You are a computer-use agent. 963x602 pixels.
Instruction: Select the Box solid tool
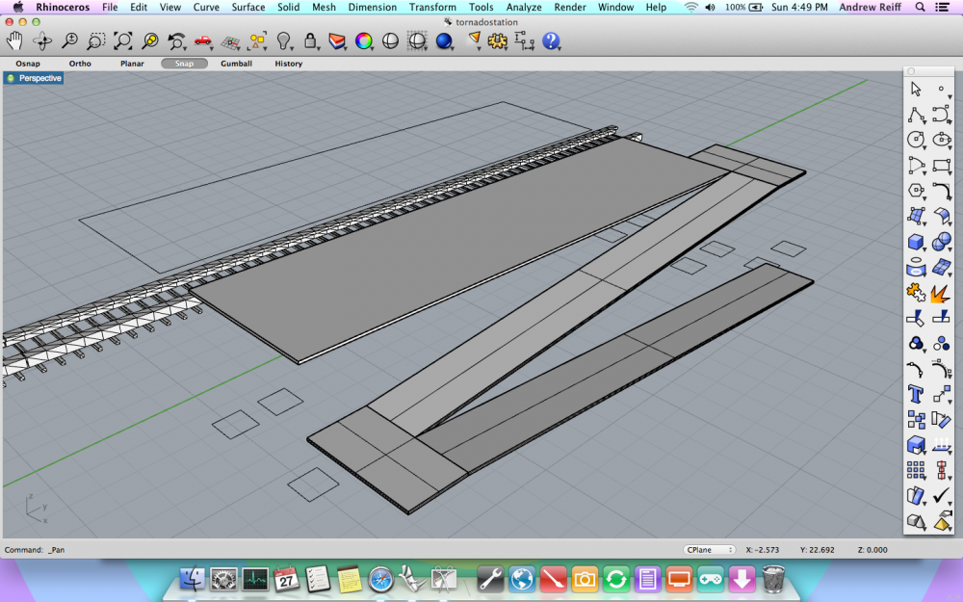[x=916, y=242]
